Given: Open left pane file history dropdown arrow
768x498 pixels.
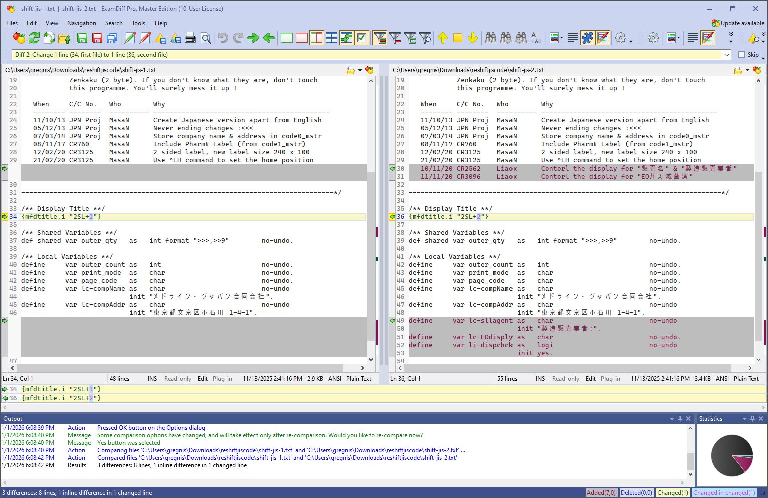Looking at the screenshot, I should [x=360, y=70].
